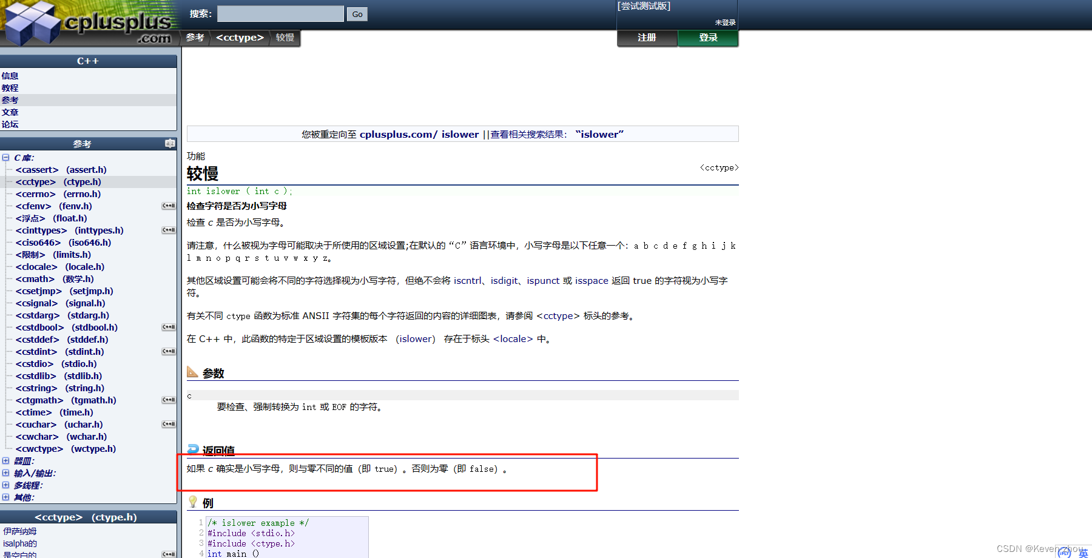The height and width of the screenshot is (558, 1092).
Task: Open <cfenv> (fenv.h) reference
Action: coord(54,206)
